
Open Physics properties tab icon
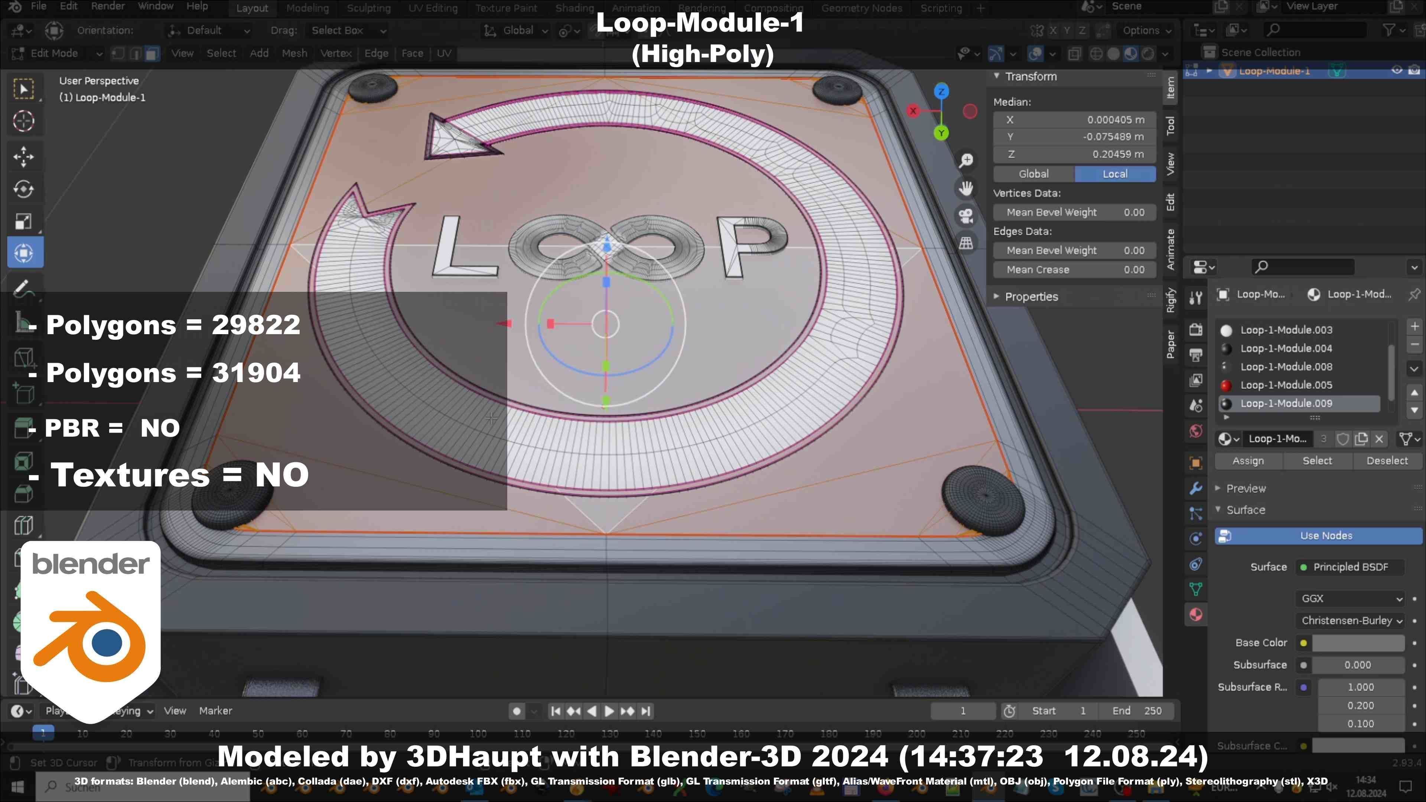(1196, 538)
